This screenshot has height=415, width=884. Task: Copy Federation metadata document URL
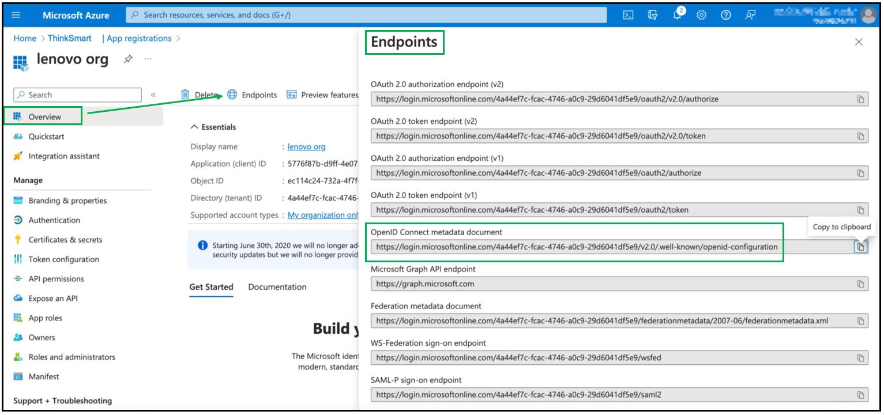click(860, 320)
